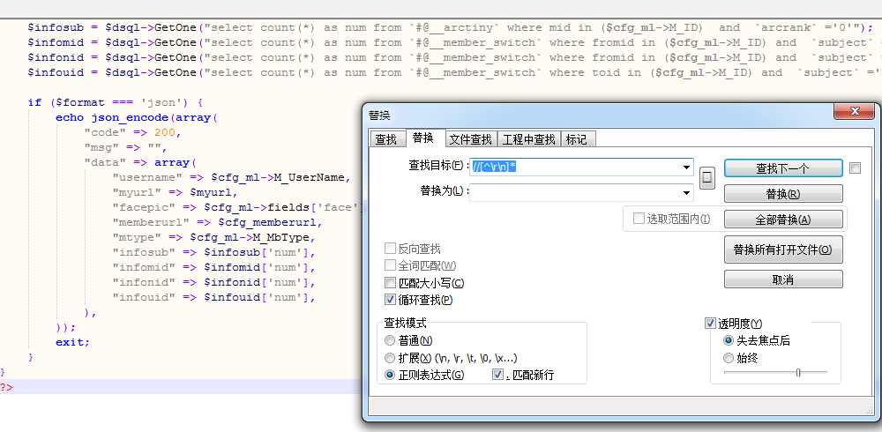Select the 普通 search mode
This screenshot has width=882, height=432.
coord(390,340)
